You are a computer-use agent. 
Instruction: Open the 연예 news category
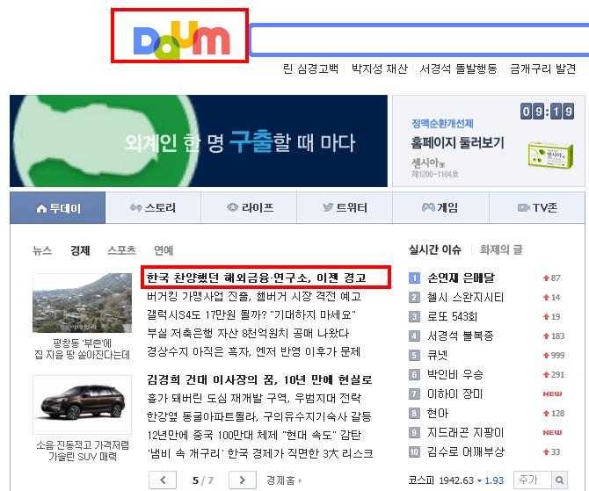[x=164, y=250]
